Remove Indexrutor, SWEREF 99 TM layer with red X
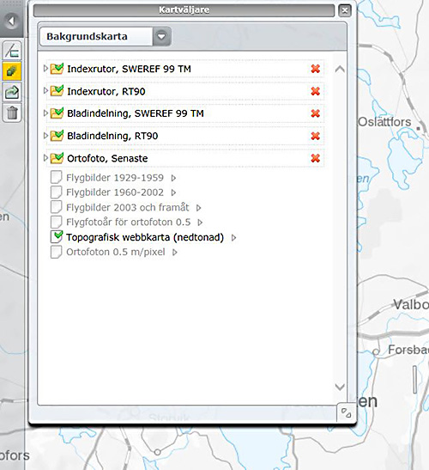This screenshot has height=470, width=429. click(315, 69)
